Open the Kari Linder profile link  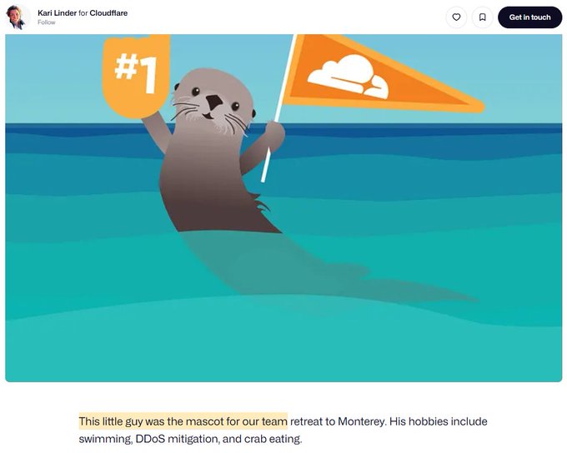tap(58, 13)
